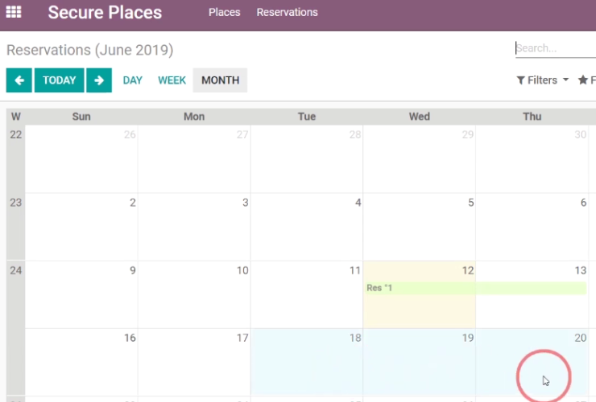596x402 pixels.
Task: Open the Places menu
Action: pyautogui.click(x=224, y=12)
